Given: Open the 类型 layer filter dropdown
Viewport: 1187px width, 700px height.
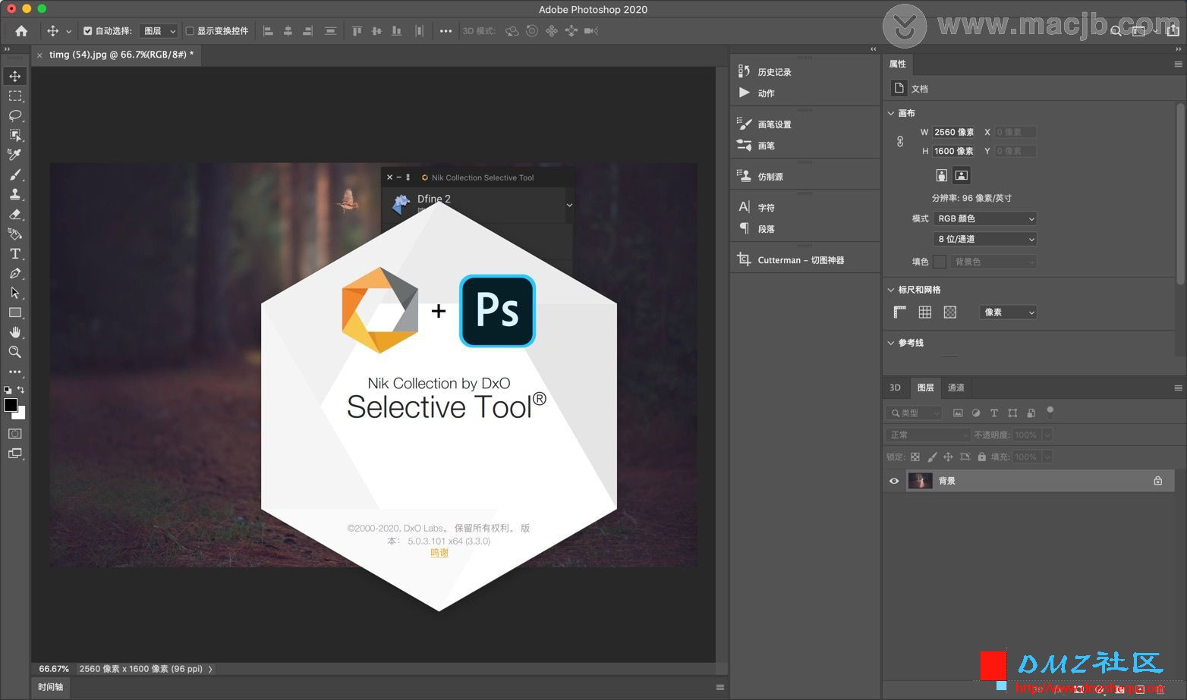Looking at the screenshot, I should point(914,413).
